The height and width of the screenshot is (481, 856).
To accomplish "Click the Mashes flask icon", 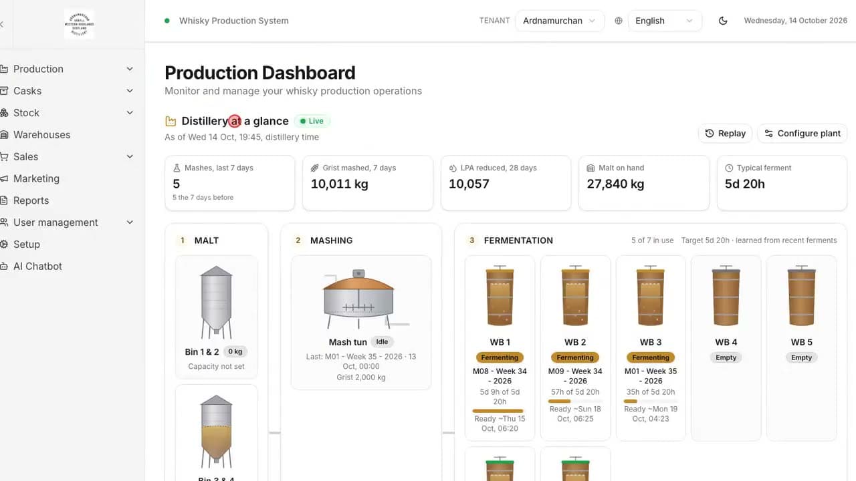I will [177, 168].
